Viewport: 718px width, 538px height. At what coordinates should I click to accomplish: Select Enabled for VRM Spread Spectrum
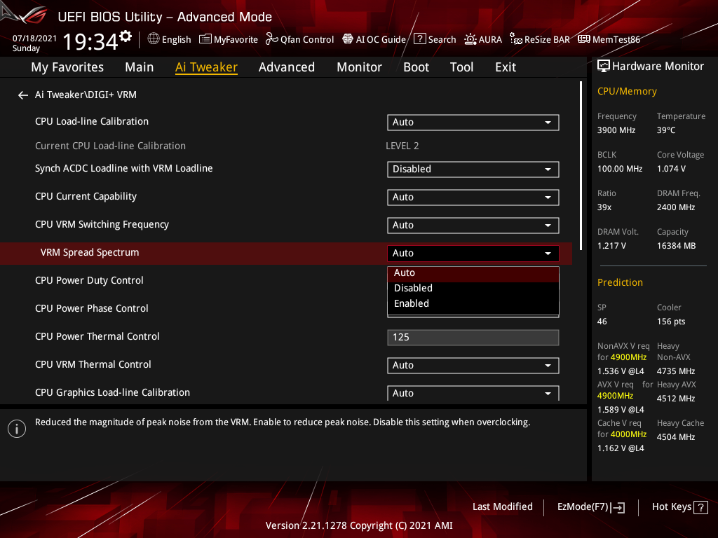click(x=411, y=303)
